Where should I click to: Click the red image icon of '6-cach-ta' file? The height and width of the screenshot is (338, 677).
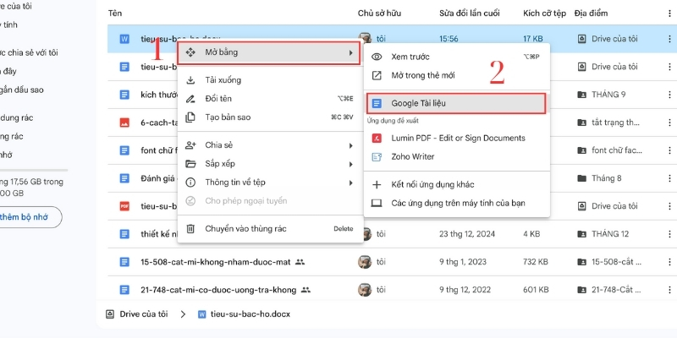point(124,123)
